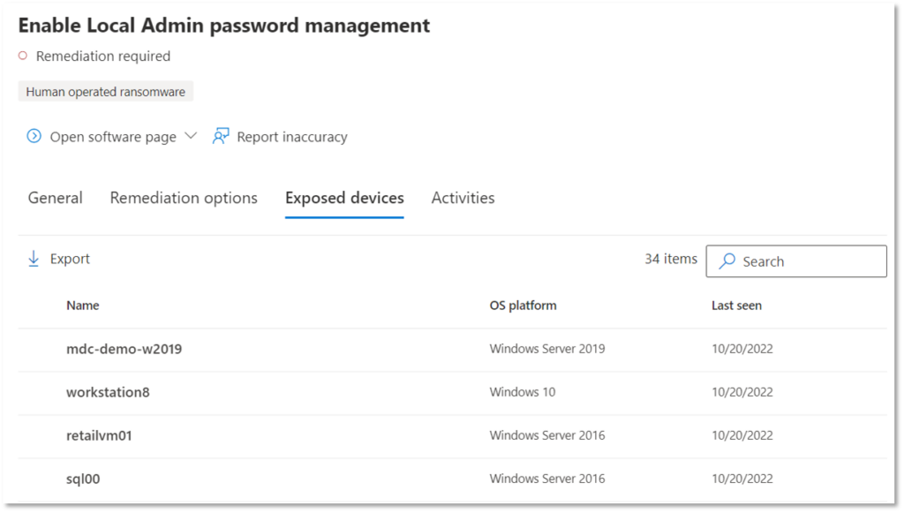Sort by the Last seen column header
The image size is (904, 513).
pos(737,305)
